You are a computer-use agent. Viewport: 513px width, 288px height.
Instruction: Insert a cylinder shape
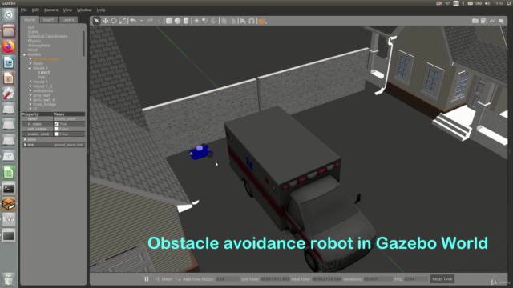[186, 21]
